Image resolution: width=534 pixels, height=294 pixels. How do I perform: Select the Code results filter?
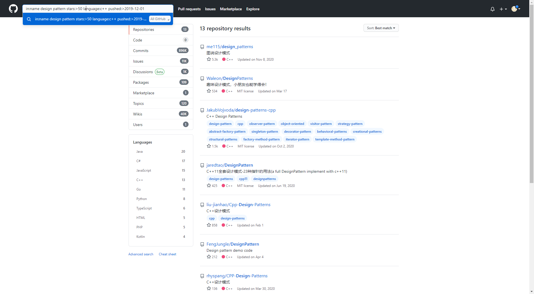[161, 40]
